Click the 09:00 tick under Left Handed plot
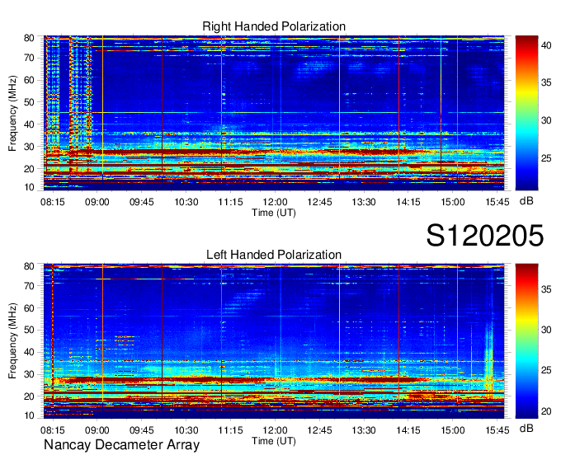The width and height of the screenshot is (561, 455). (x=97, y=430)
